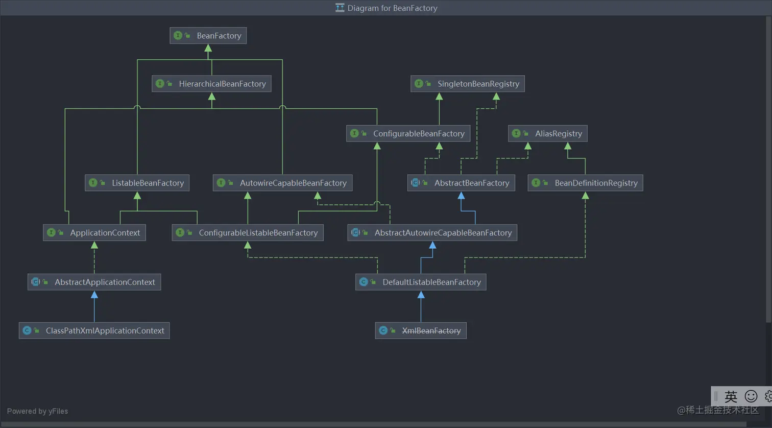This screenshot has height=428, width=772.
Task: Click the interface icon of ConfigurableListableBeanFactory
Action: [x=180, y=232]
